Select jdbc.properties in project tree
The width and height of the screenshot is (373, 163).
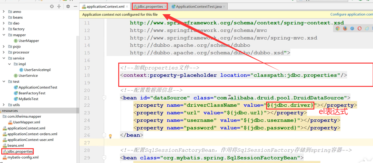tap(18, 151)
